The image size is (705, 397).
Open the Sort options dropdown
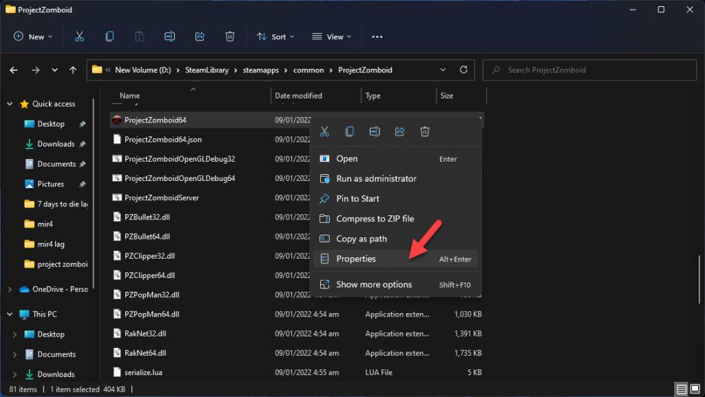coord(275,37)
